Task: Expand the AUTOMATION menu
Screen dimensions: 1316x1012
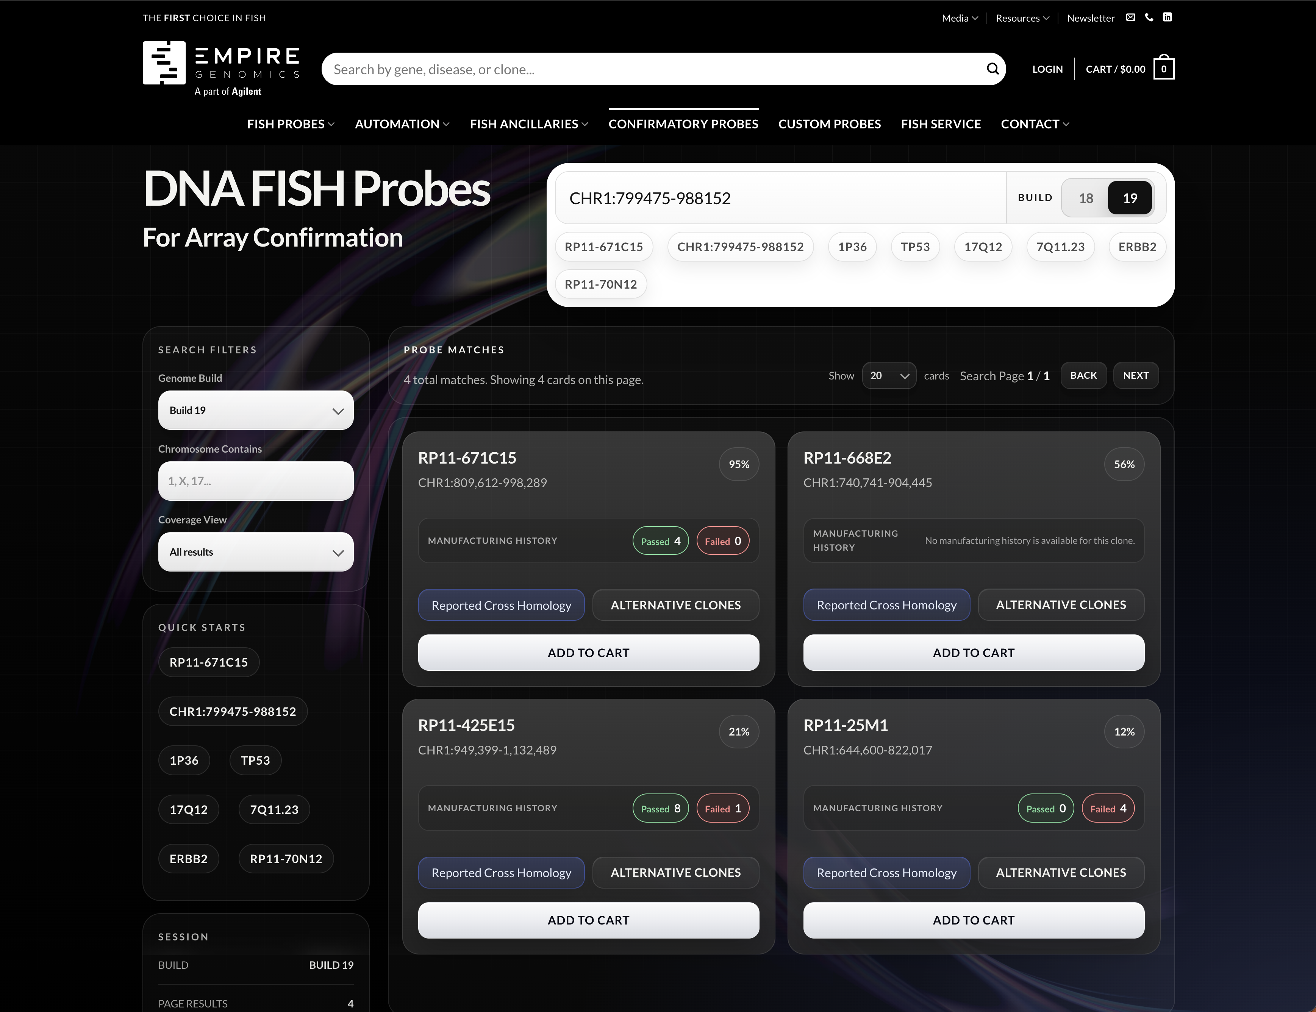Action: [x=402, y=124]
